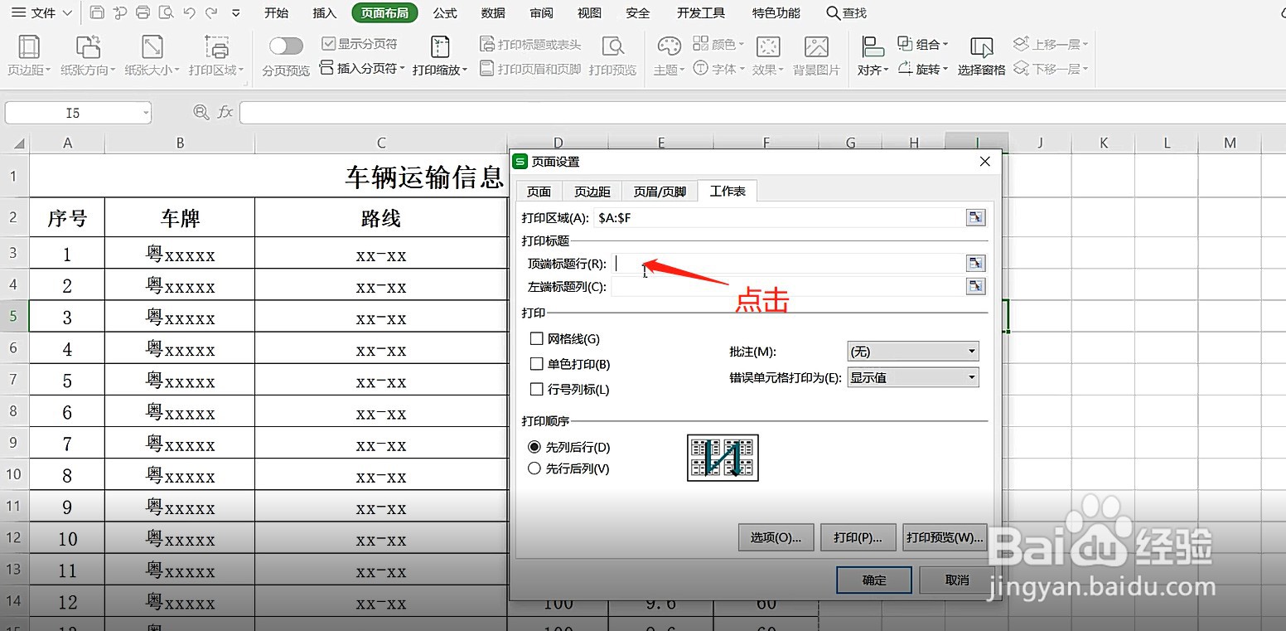Open the 打印区域 print area tool
The width and height of the screenshot is (1286, 631).
216,56
